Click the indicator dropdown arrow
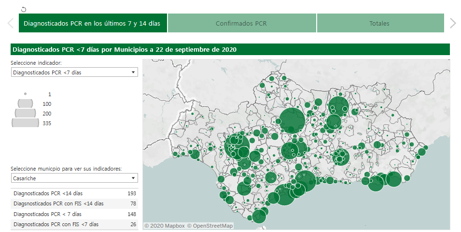Image resolution: width=461 pixels, height=232 pixels. (x=133, y=72)
